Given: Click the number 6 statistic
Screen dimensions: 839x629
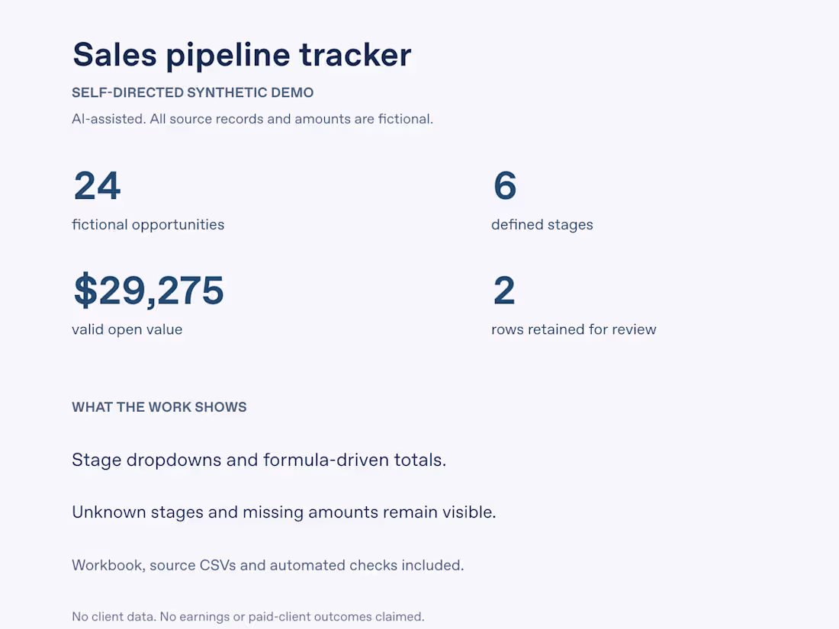Looking at the screenshot, I should click(505, 185).
